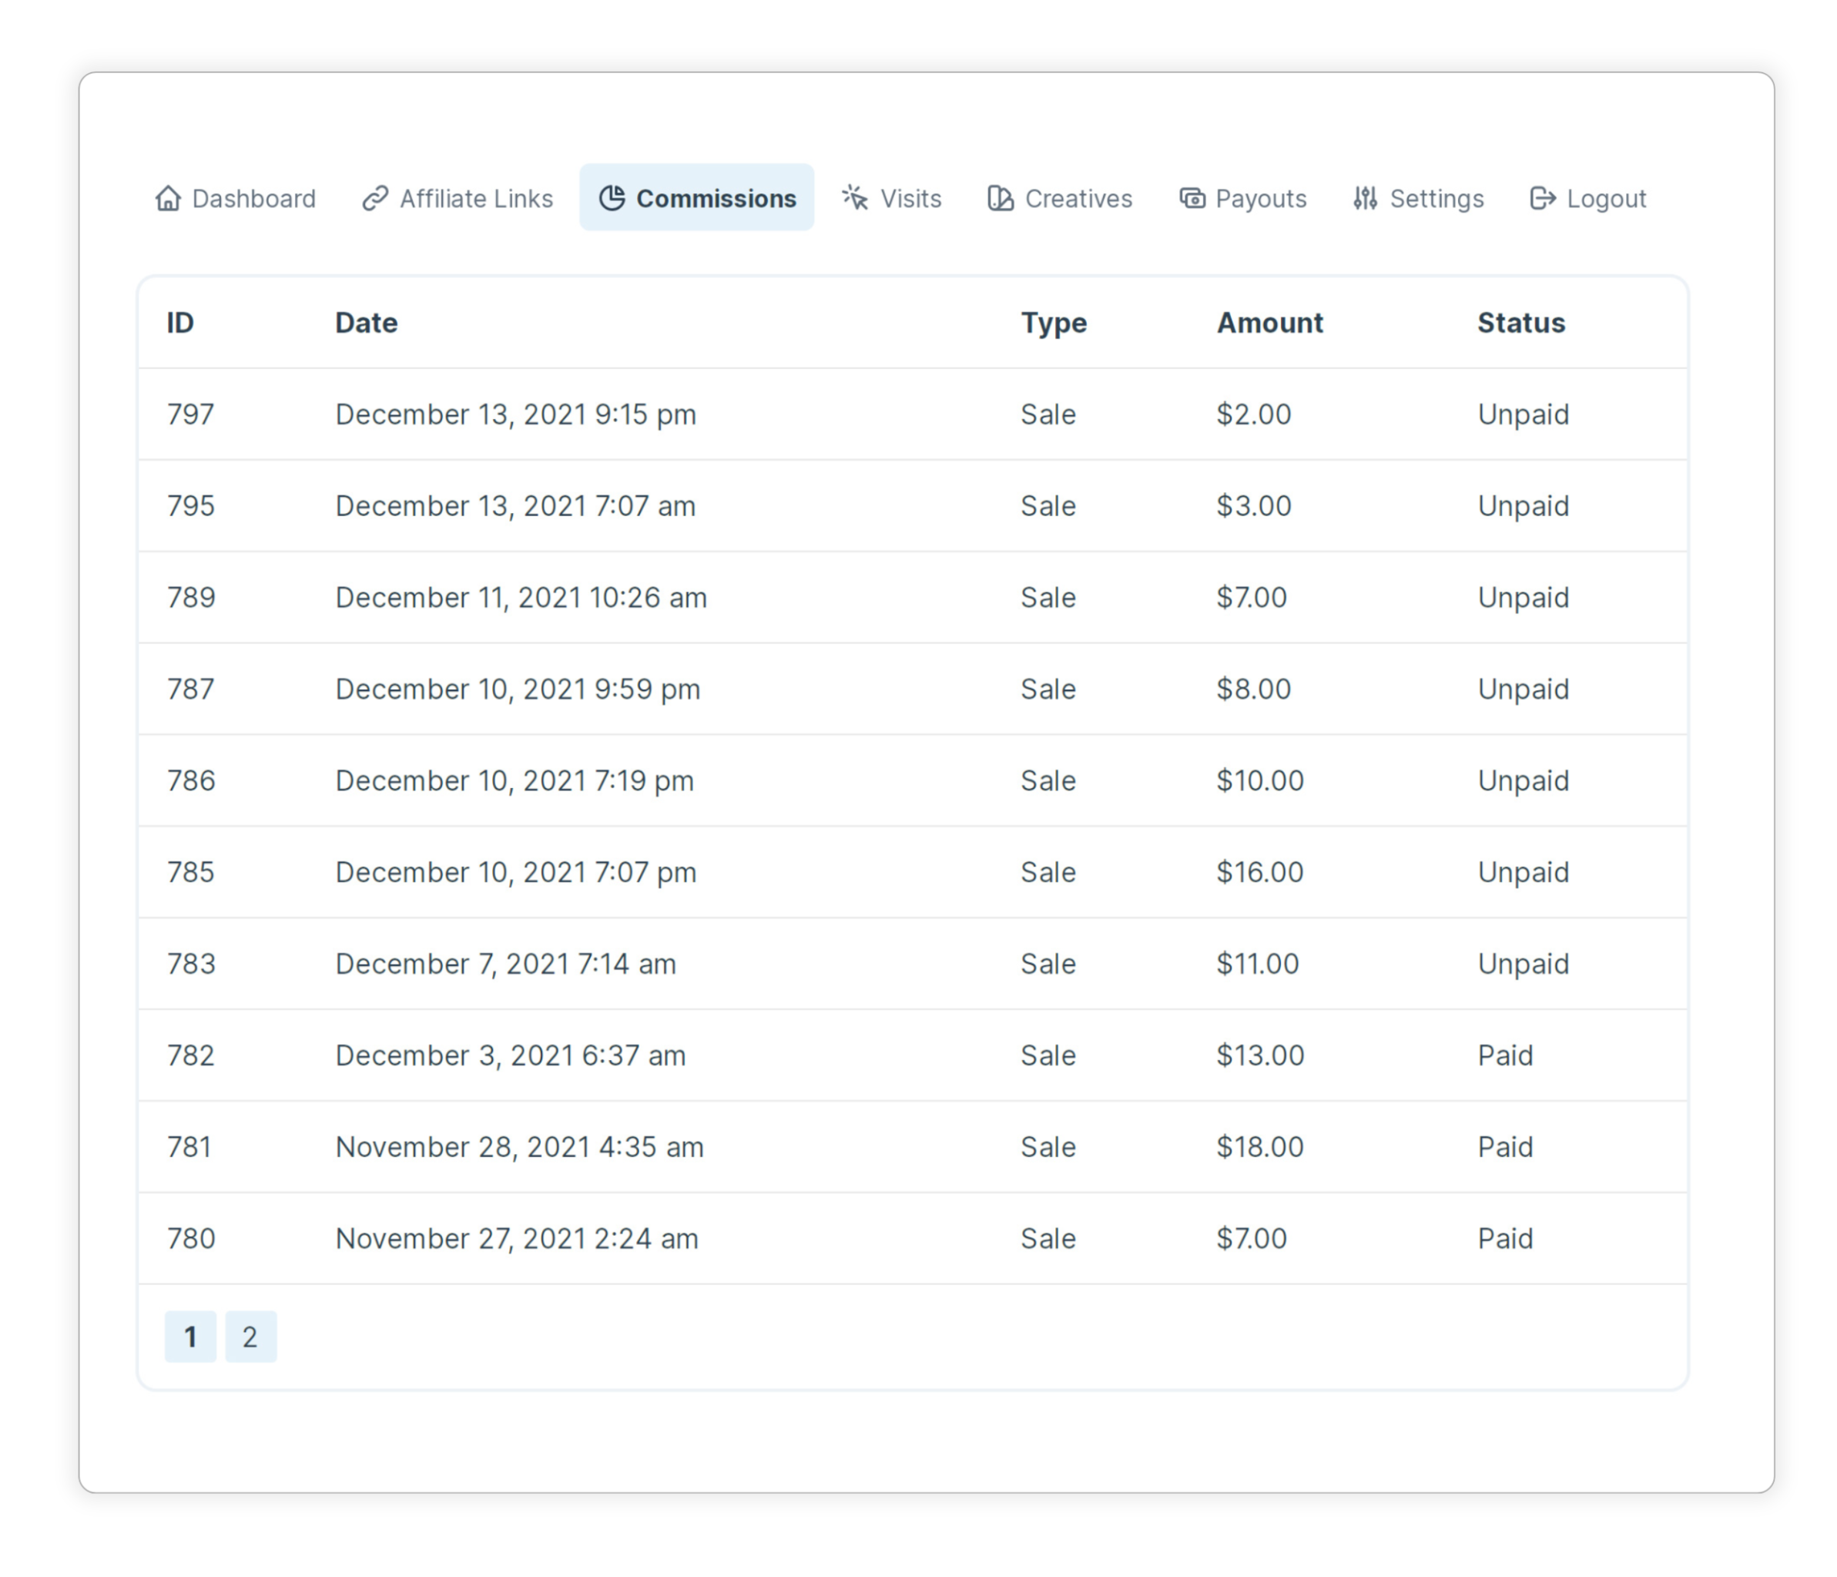Click the $18.00 amount in row 781
This screenshot has width=1837, height=1577.
(x=1259, y=1147)
